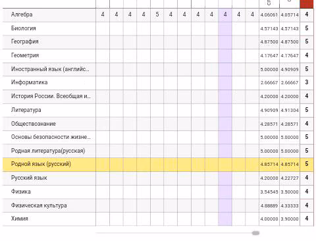Click Русский язык average 4.22727
316x241 pixels.
tap(290, 178)
